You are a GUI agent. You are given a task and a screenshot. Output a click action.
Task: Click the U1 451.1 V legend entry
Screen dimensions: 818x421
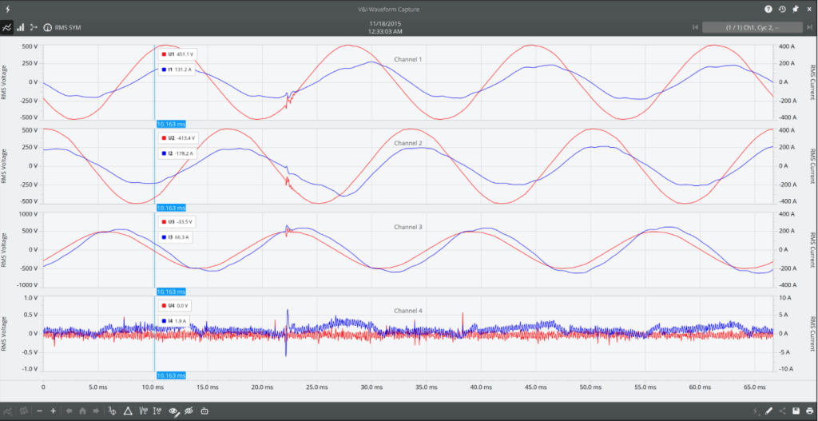coord(177,54)
